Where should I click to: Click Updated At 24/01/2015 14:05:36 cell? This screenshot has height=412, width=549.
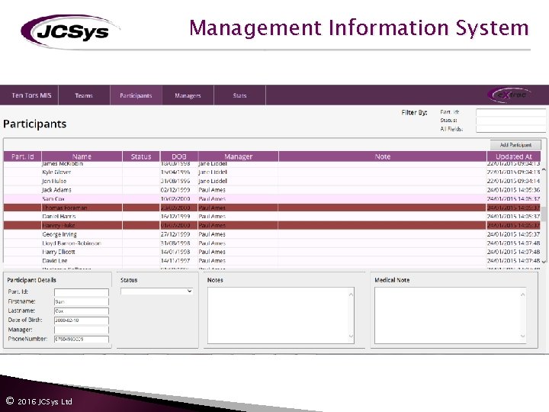click(513, 190)
